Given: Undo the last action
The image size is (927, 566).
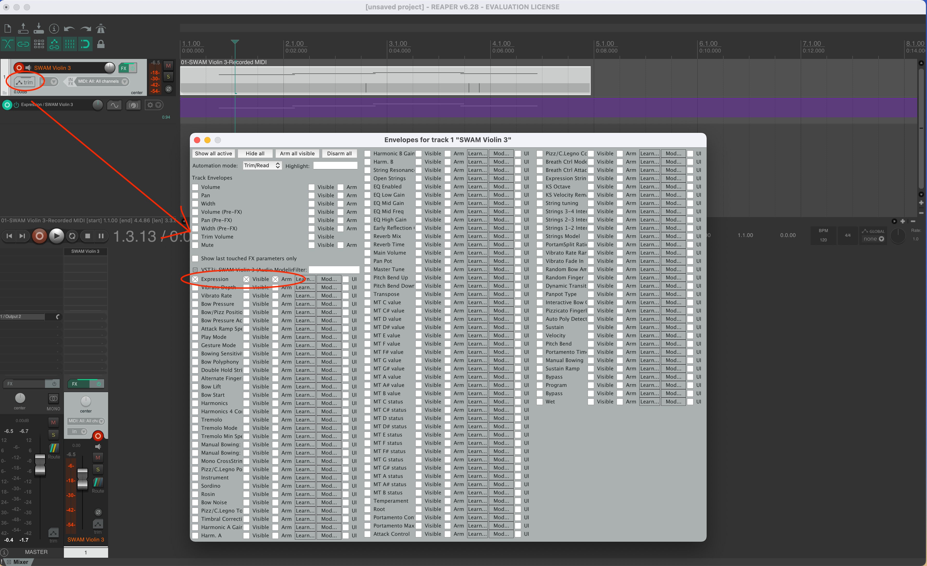Looking at the screenshot, I should click(69, 29).
